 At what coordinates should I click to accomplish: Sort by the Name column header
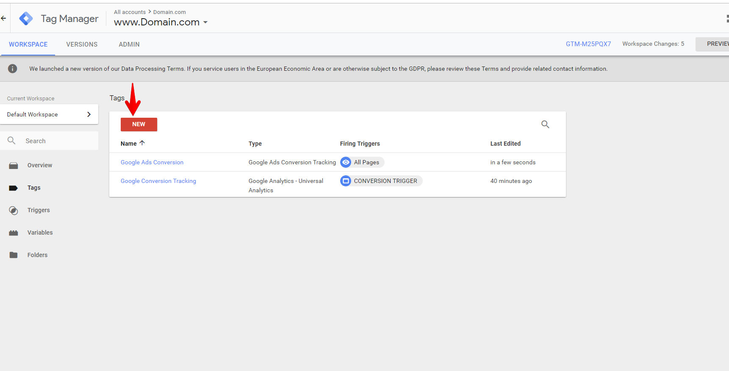click(x=128, y=144)
